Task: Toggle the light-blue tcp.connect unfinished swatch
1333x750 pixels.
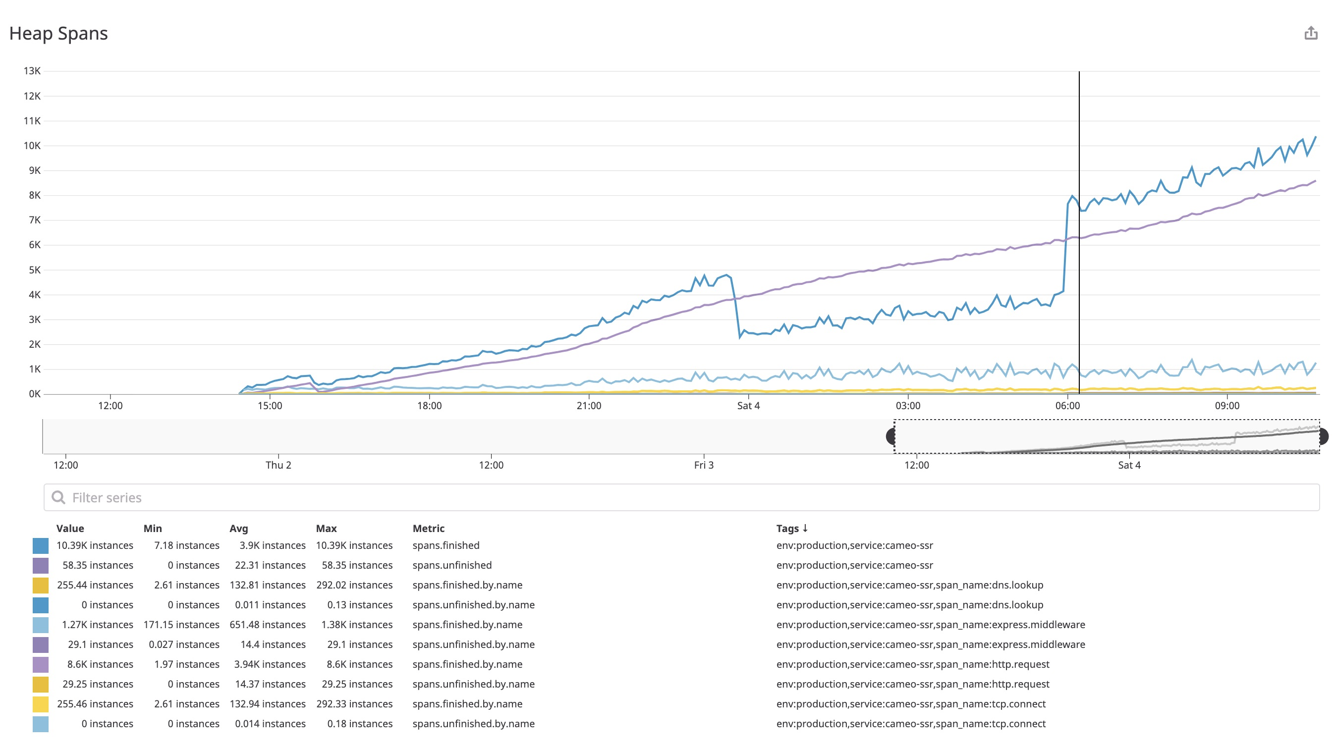Action: point(41,724)
